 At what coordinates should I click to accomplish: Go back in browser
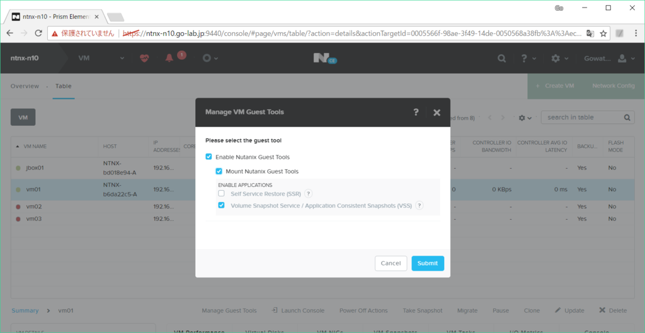[10, 33]
